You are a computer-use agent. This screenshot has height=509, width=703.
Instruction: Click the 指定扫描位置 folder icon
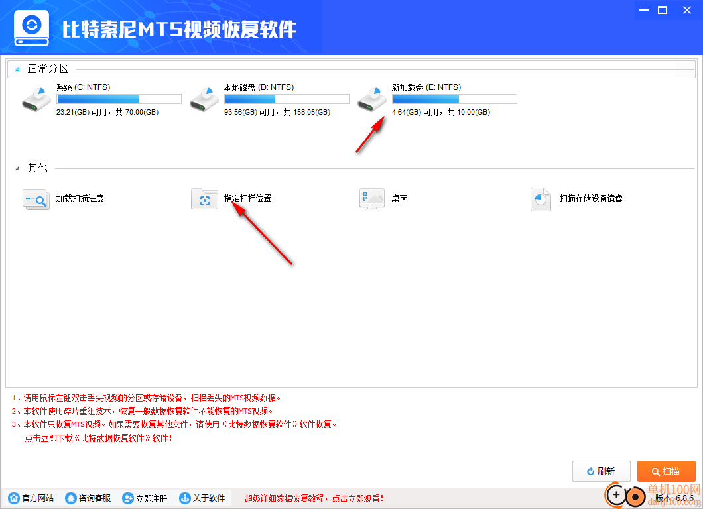point(204,199)
